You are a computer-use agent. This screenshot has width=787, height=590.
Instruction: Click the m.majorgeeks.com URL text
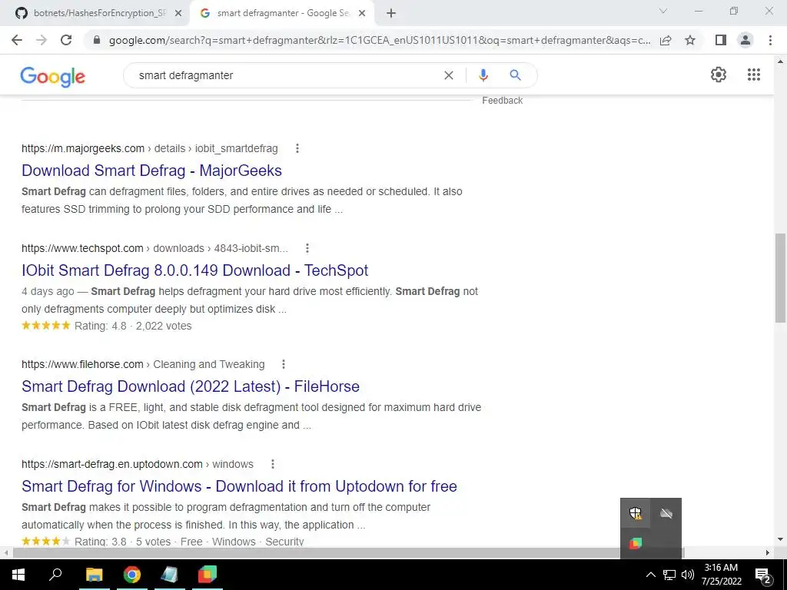pyautogui.click(x=83, y=148)
